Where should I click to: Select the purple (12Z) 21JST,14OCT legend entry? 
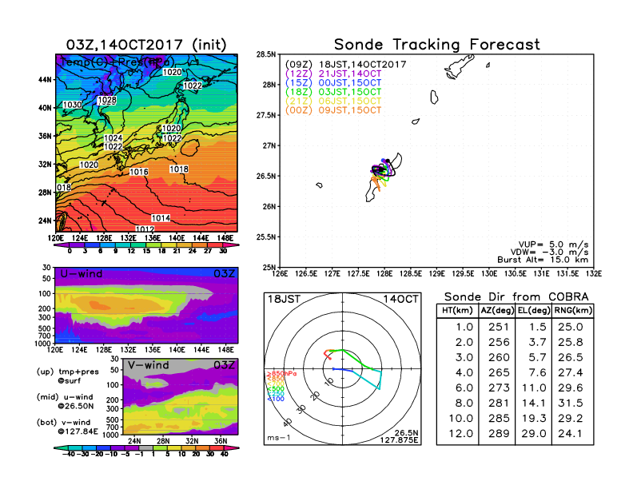coord(333,74)
